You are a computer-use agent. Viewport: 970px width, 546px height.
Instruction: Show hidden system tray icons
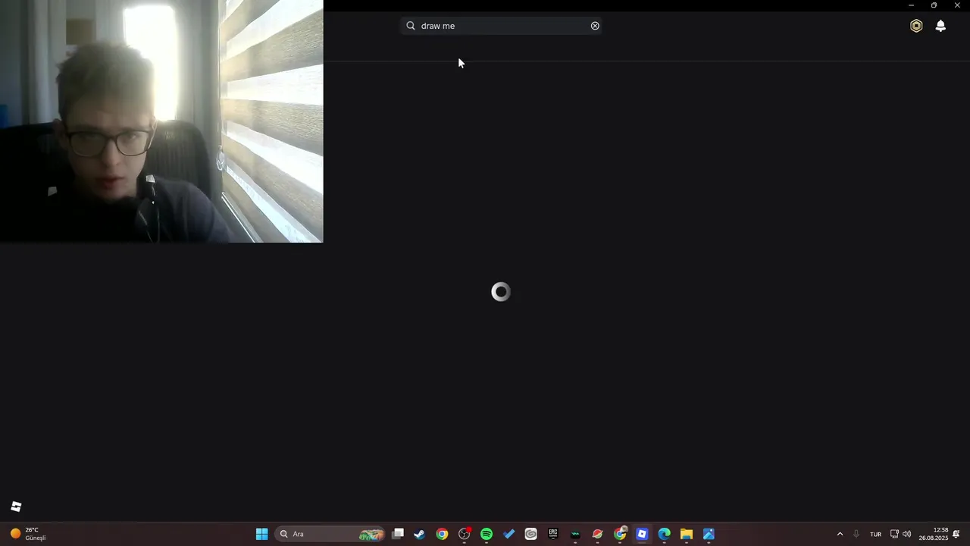tap(840, 534)
